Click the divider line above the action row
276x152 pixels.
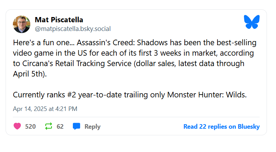[x=136, y=117]
